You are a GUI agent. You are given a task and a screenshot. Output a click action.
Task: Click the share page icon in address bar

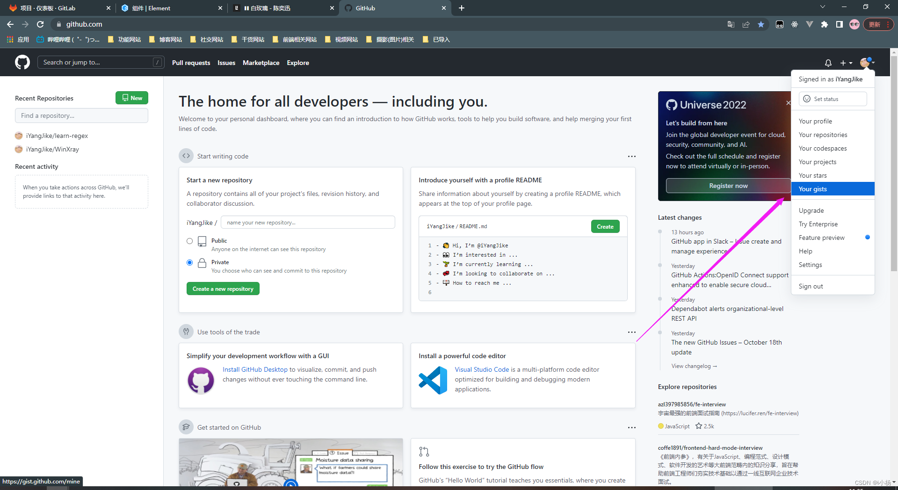point(746,24)
